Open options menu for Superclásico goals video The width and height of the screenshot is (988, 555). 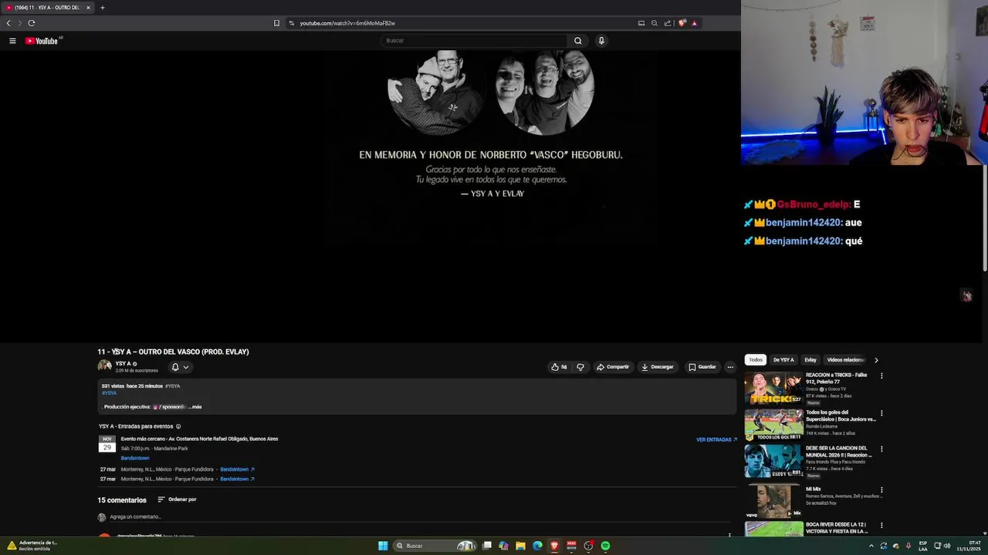point(881,413)
